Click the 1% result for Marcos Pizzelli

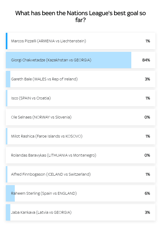coord(148,41)
